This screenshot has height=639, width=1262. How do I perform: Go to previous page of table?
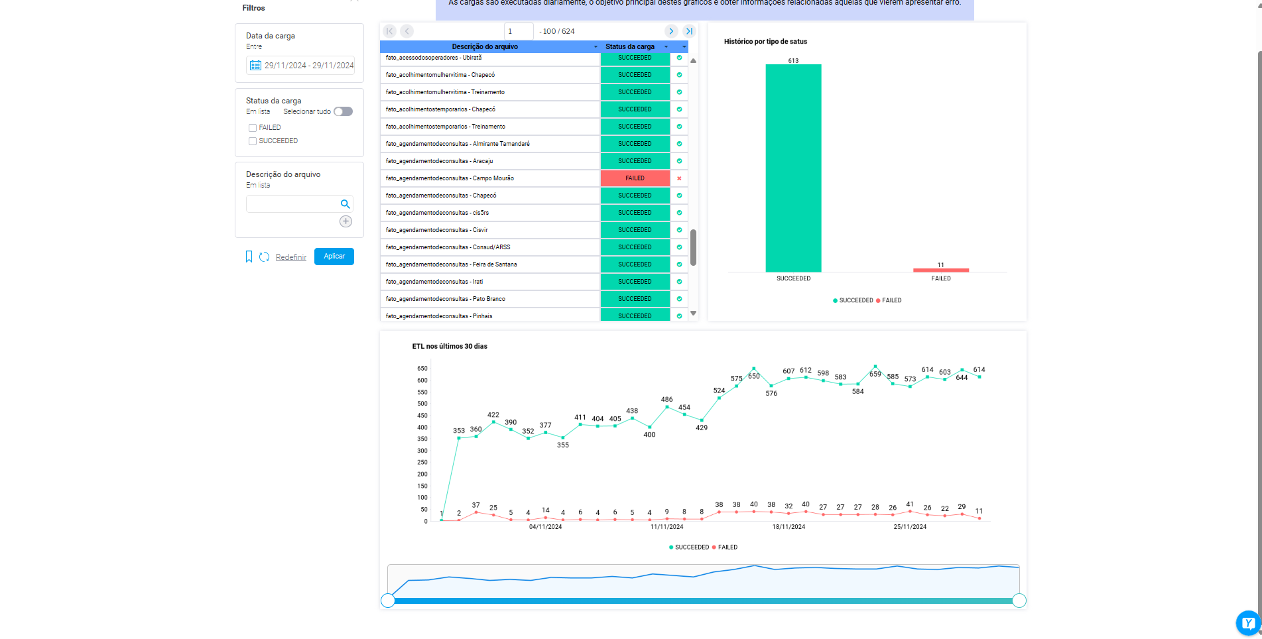407,31
